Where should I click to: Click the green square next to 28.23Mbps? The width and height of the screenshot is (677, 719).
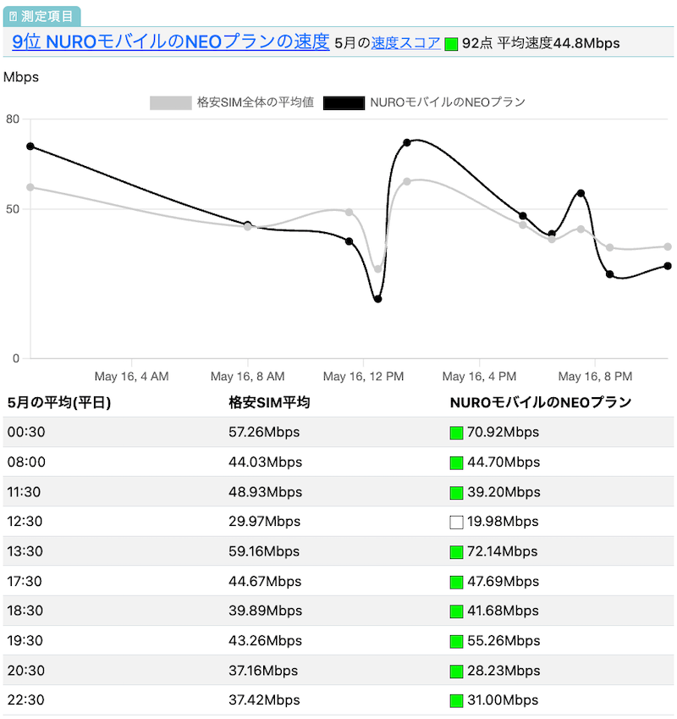coord(456,672)
